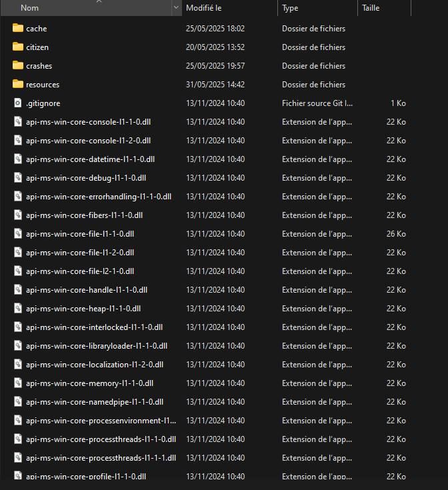Click the resources folder date 31/05/2025 14:42

(215, 85)
